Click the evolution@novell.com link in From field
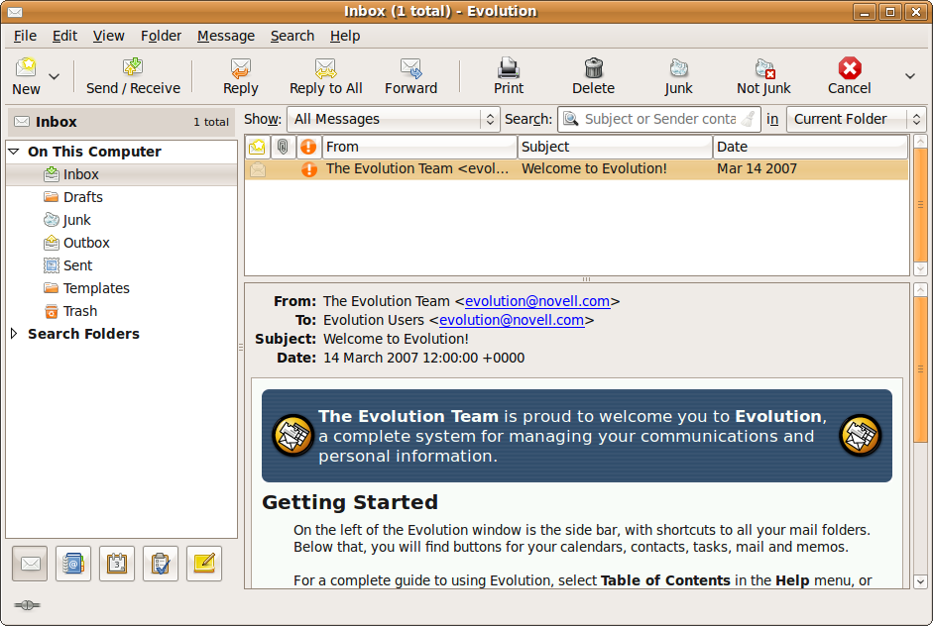Screen dimensions: 933x626 pyautogui.click(x=536, y=301)
